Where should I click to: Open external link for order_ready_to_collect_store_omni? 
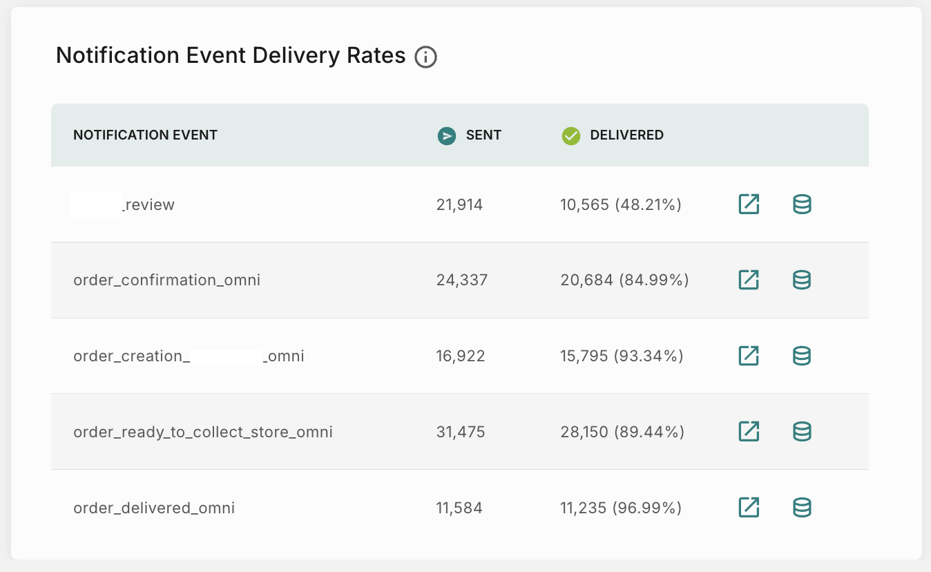748,431
